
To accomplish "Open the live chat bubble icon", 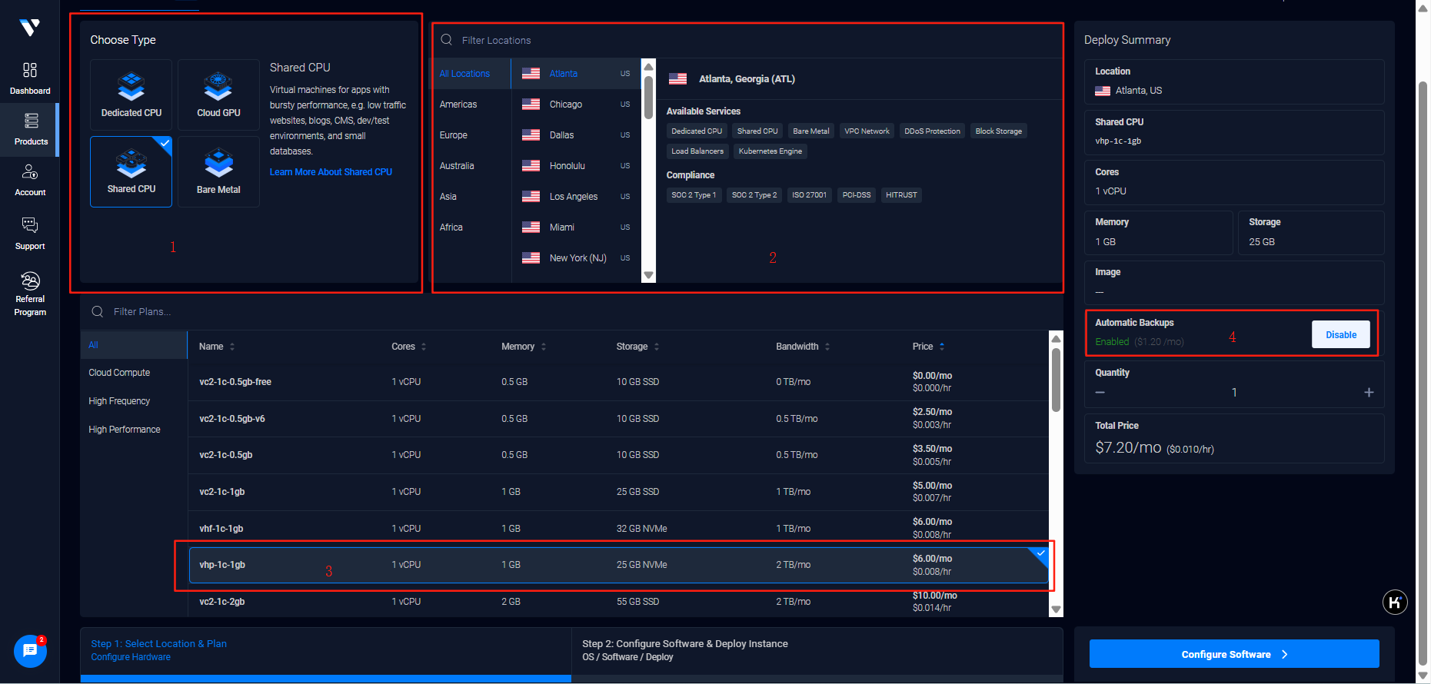I will pyautogui.click(x=30, y=651).
